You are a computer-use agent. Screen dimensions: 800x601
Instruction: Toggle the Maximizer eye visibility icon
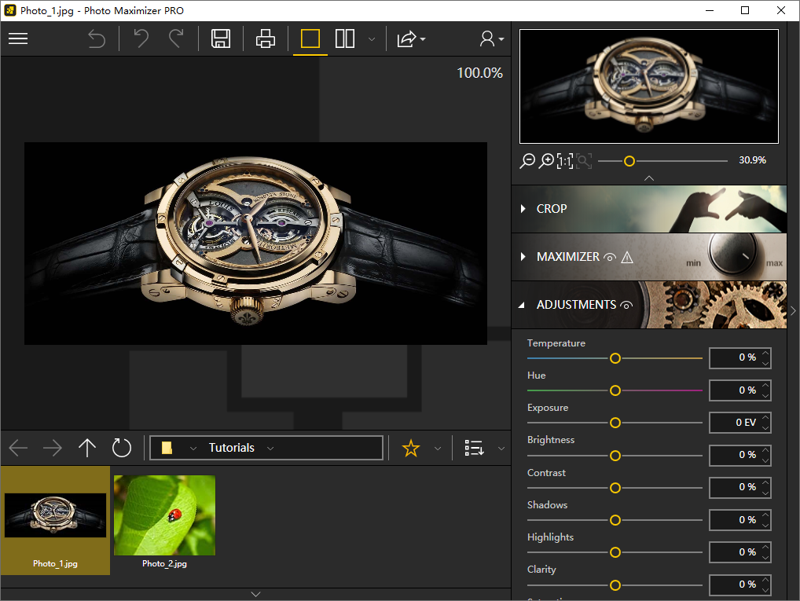[609, 257]
